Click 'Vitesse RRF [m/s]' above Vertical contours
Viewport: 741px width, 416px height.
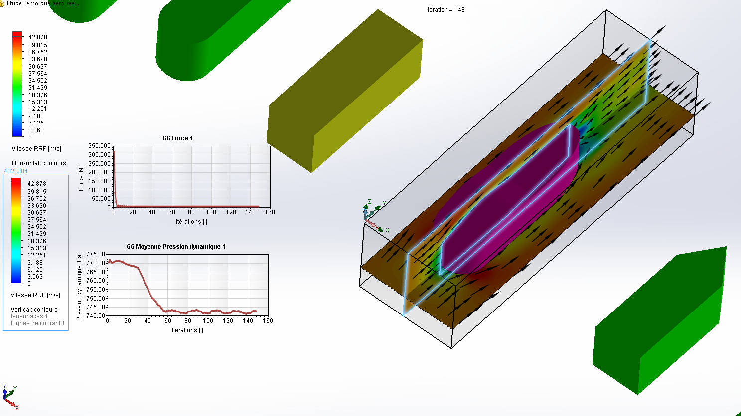click(35, 295)
